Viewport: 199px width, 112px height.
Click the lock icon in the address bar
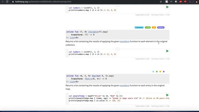click(x=13, y=2)
